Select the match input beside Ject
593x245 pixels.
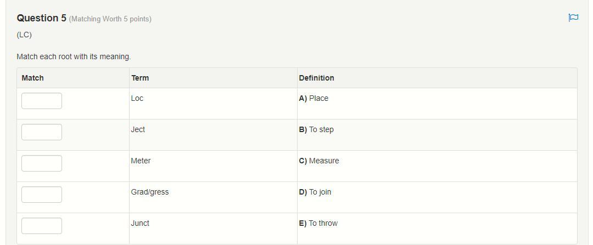42,132
